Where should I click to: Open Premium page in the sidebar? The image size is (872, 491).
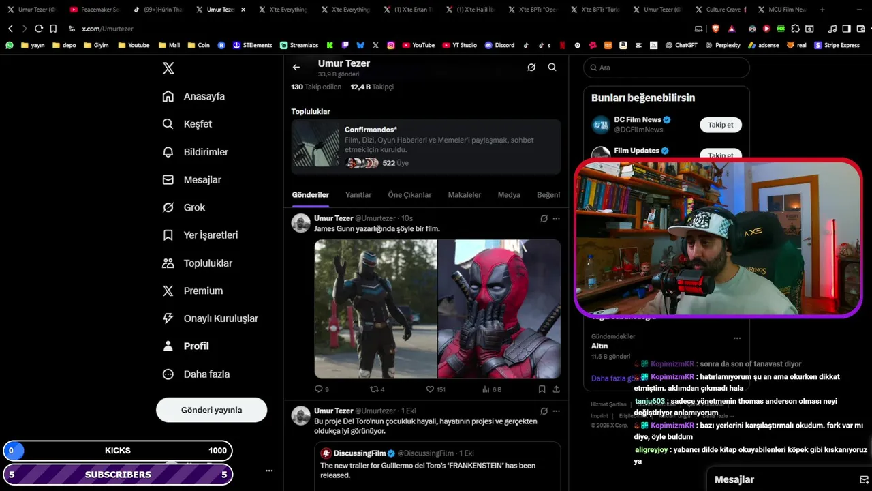coord(193,291)
